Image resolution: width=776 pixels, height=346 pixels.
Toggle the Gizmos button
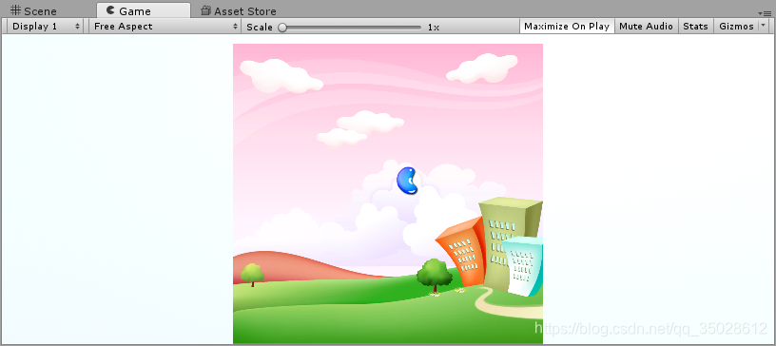pyautogui.click(x=736, y=27)
